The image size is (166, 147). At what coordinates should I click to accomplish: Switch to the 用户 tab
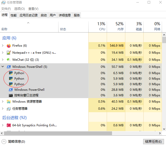point(53,15)
